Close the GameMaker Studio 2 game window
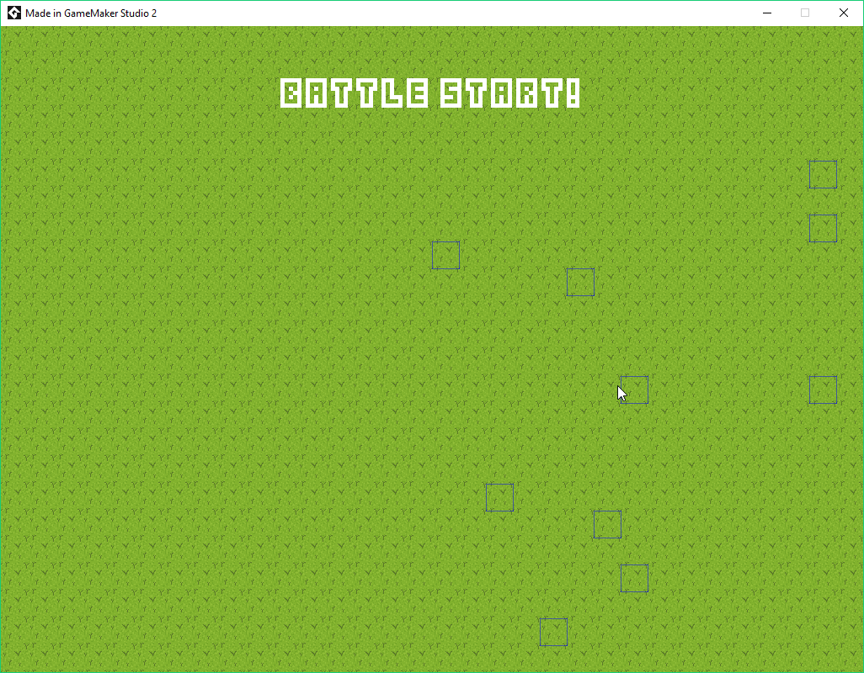 click(x=844, y=13)
